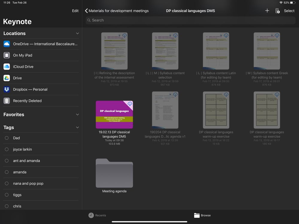The image size is (299, 224).
Task: Open the presentation play icon in toolbar
Action: pos(277,11)
